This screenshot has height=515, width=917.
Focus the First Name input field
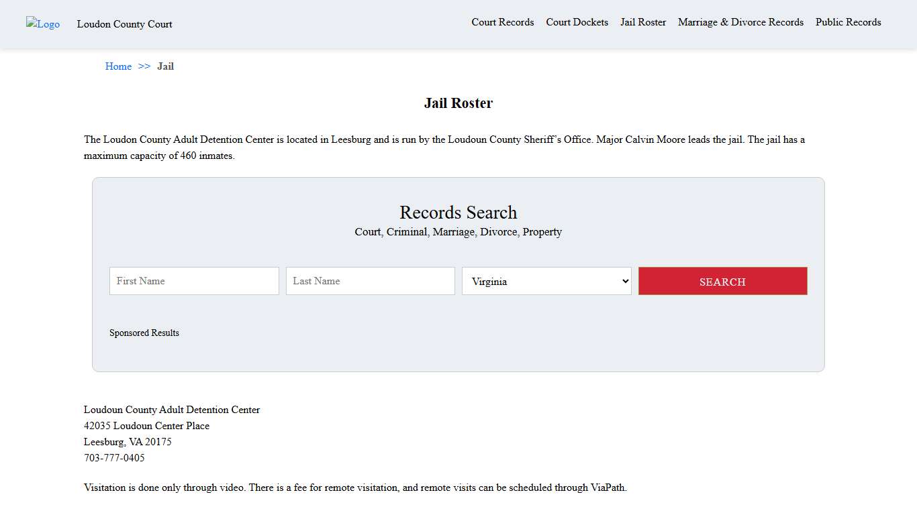click(x=194, y=281)
